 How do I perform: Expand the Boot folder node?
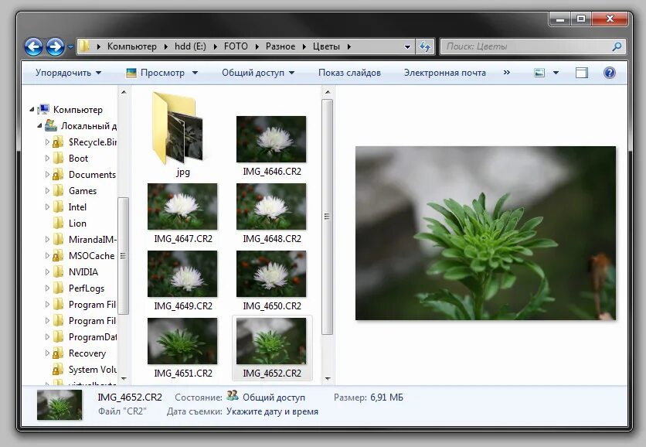pos(47,158)
